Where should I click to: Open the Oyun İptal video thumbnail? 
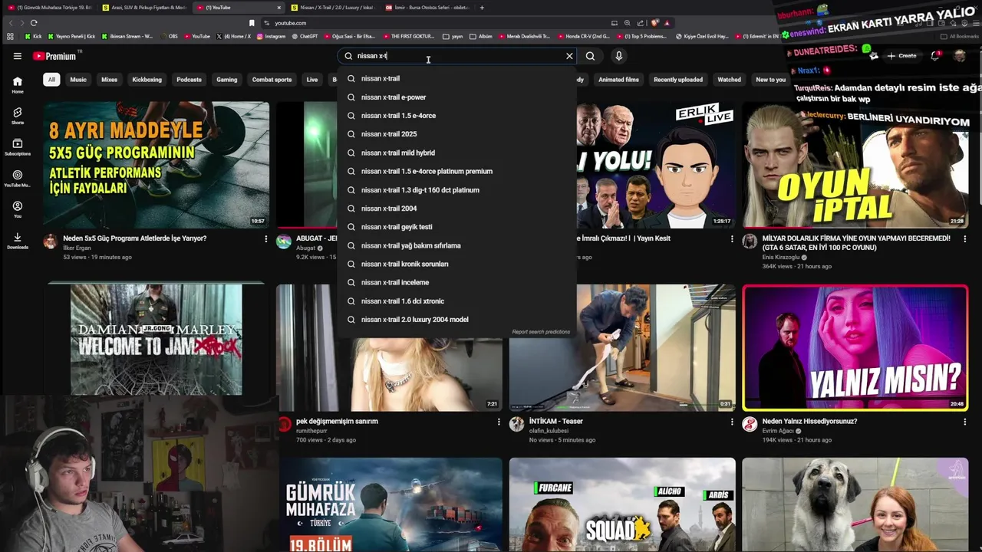pos(855,165)
